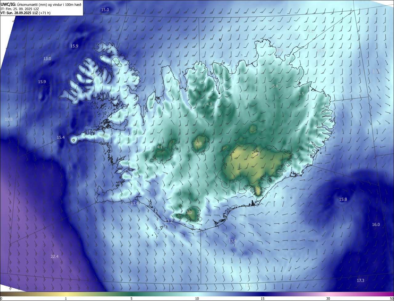Click the '4.1' value on the map
394x301 pixels.
160,147
